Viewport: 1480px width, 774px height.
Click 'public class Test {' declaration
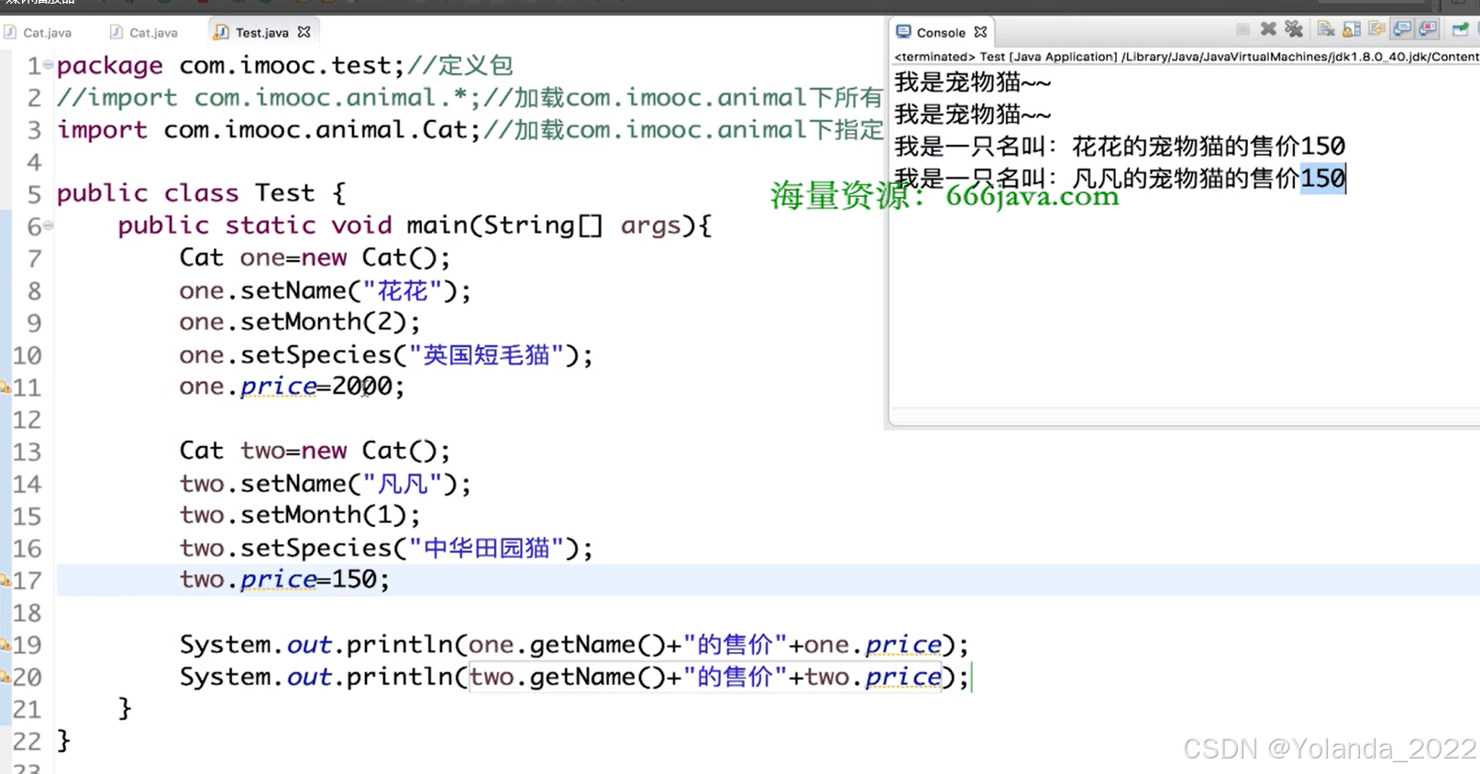tap(202, 193)
